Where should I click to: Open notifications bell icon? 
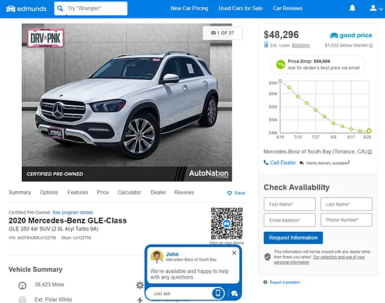(x=352, y=8)
